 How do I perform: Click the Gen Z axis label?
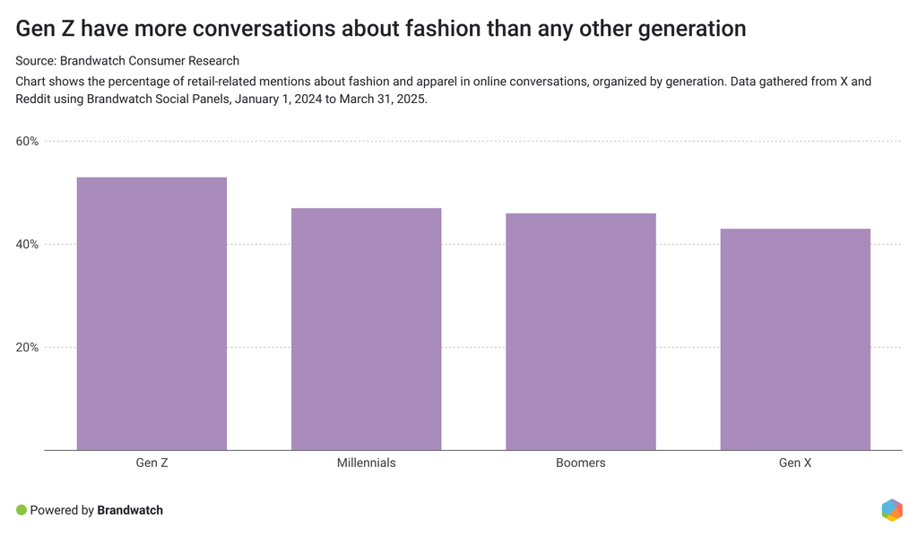(152, 463)
